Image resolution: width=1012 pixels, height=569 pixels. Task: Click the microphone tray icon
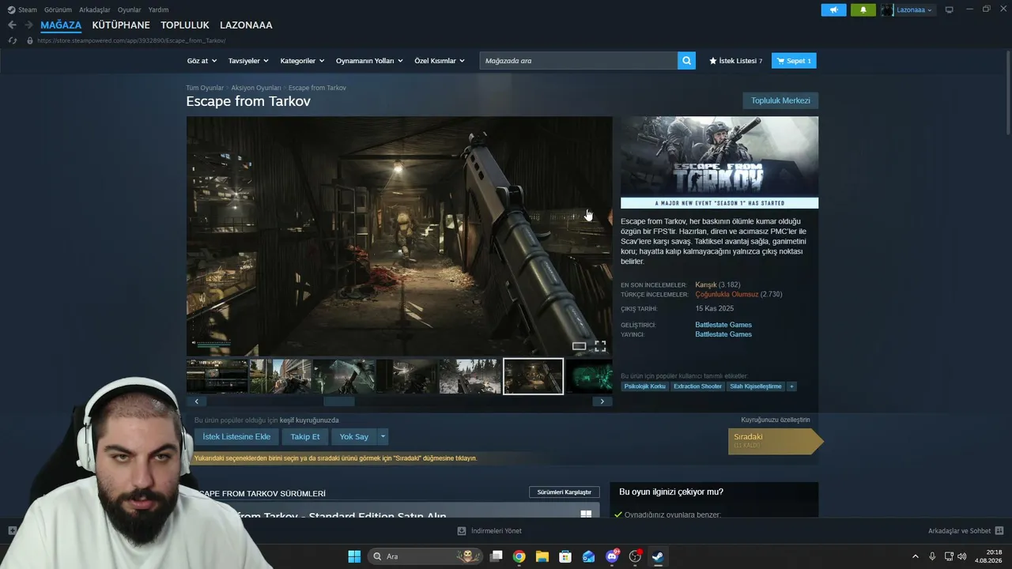[932, 556]
